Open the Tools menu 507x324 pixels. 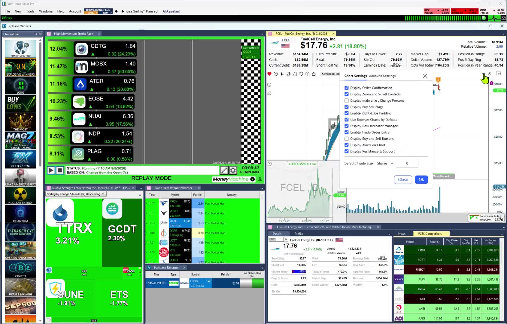(30, 11)
